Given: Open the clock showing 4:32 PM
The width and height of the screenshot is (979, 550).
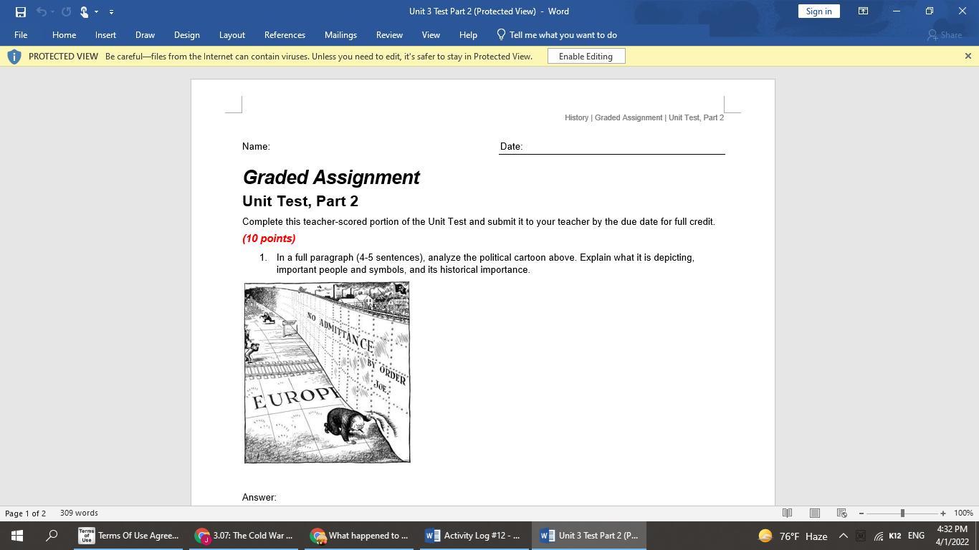Looking at the screenshot, I should (x=952, y=536).
